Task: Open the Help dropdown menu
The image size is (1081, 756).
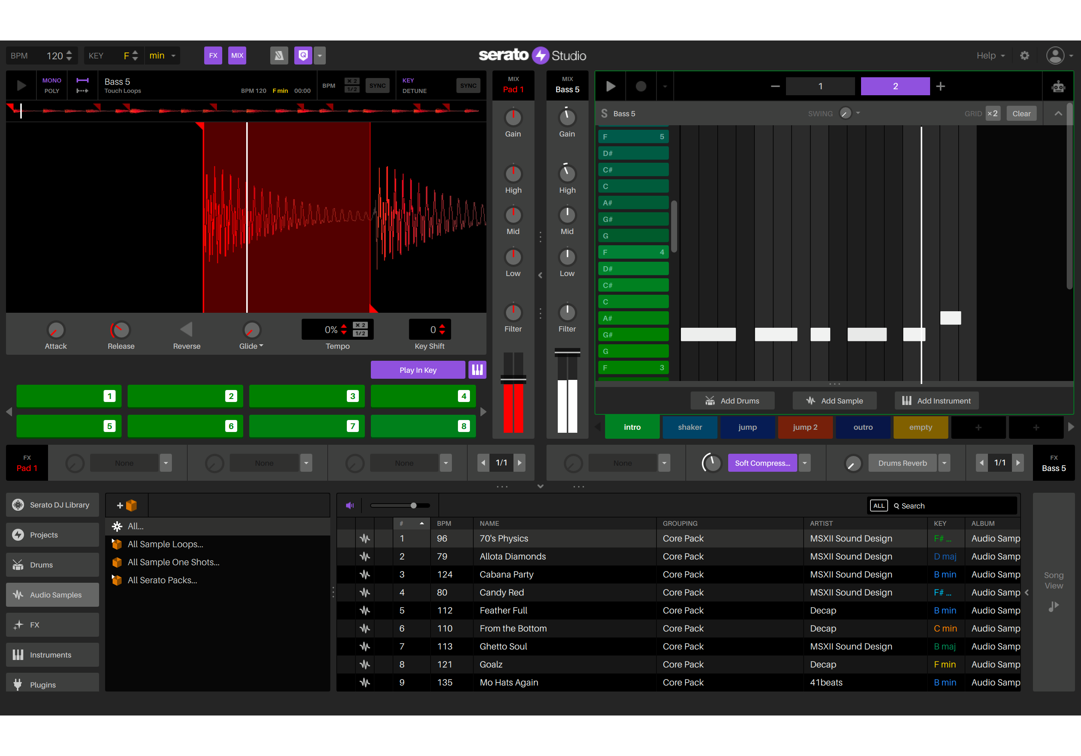Action: tap(991, 55)
